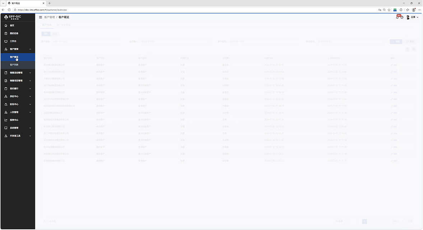Viewport: 423px width, 230px height.
Task: Expand the 销售活动管理 menu chevron
Action: (x=30, y=73)
